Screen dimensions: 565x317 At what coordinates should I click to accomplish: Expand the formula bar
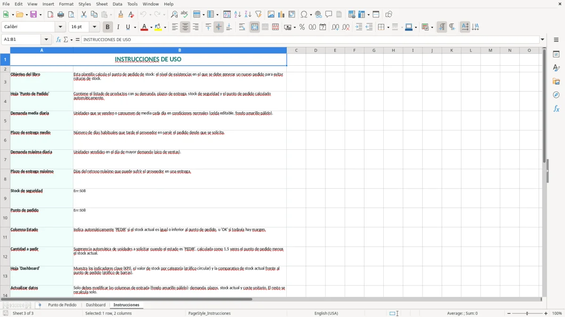pos(542,40)
